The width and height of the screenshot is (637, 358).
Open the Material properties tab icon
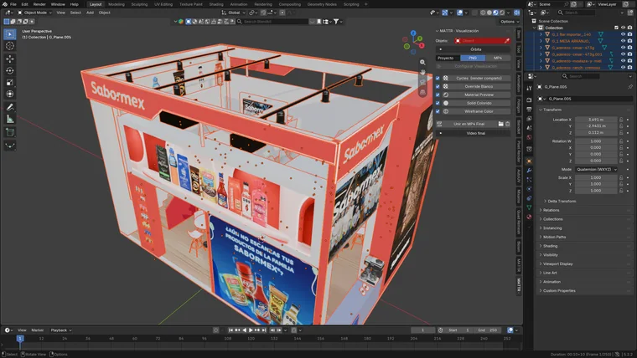point(529,217)
